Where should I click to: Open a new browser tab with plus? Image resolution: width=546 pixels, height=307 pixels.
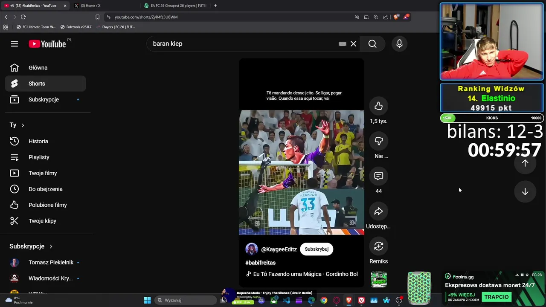click(x=215, y=6)
